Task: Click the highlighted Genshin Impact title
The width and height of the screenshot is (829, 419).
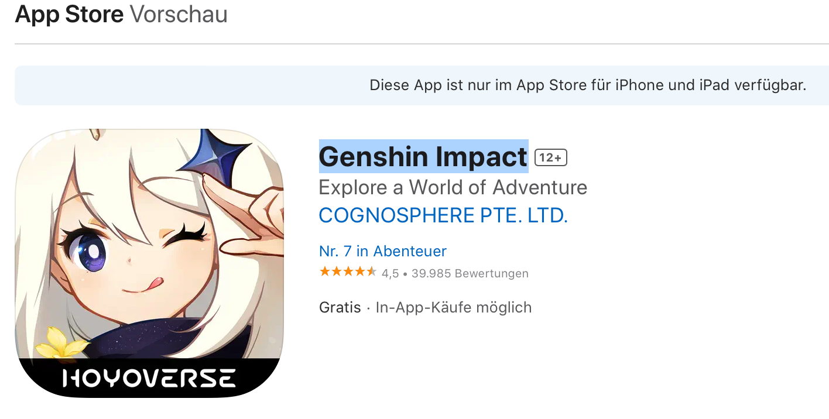Action: pos(423,157)
